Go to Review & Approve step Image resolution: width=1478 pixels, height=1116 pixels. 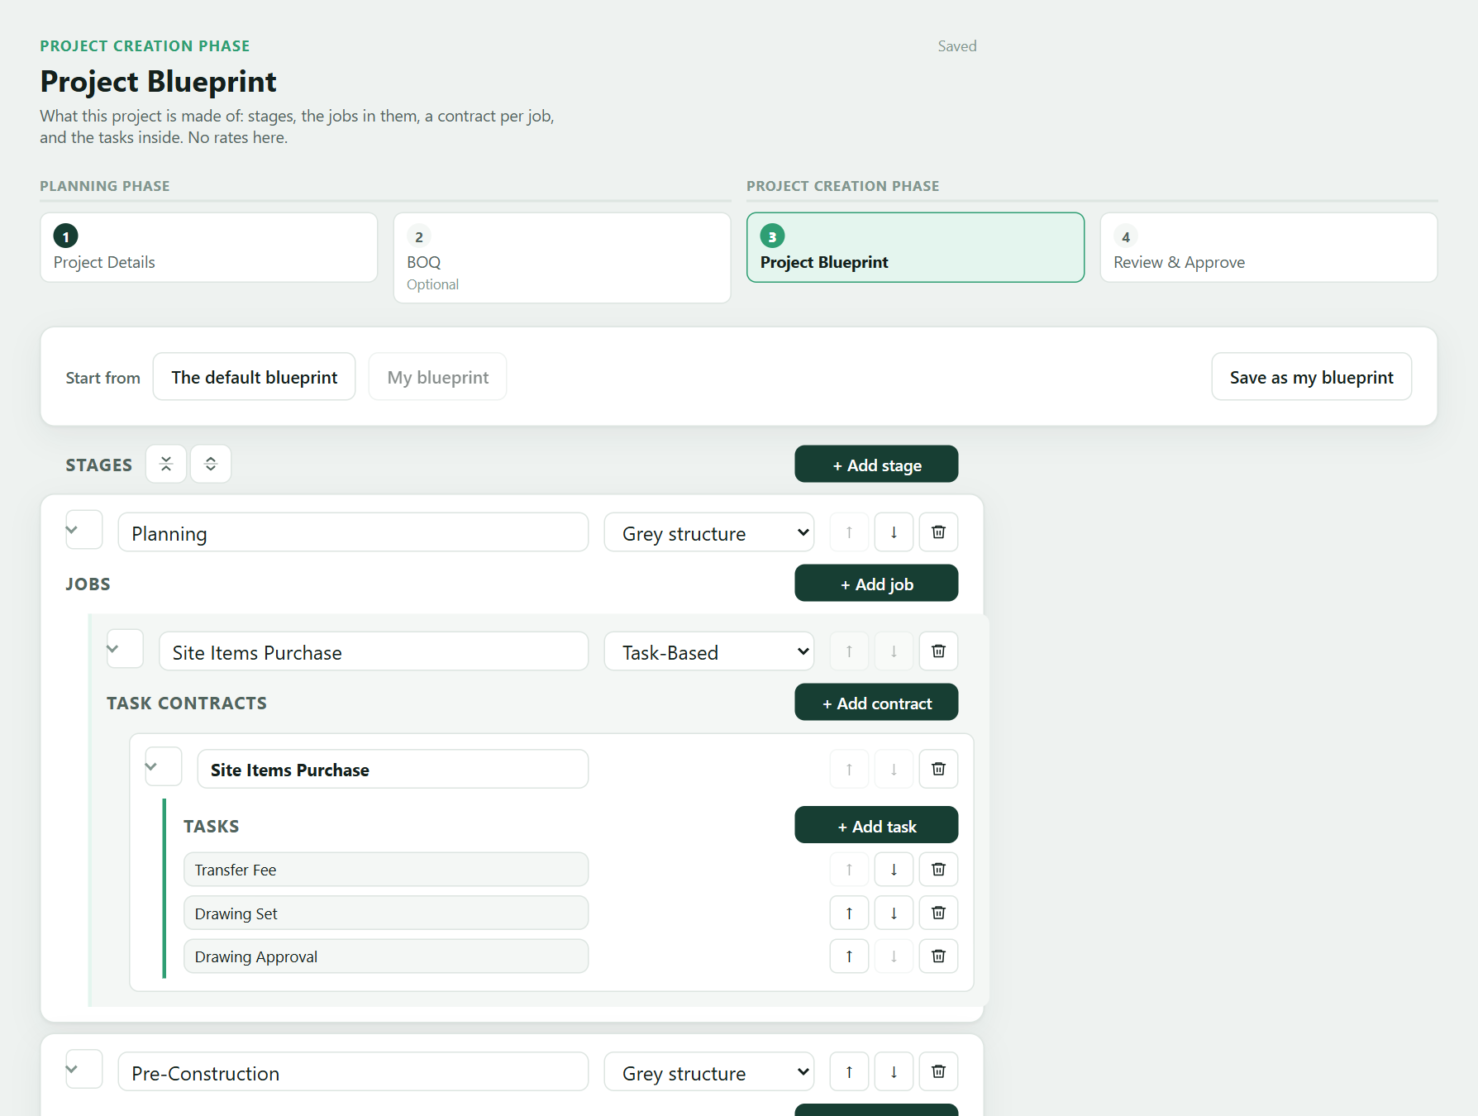click(1269, 247)
